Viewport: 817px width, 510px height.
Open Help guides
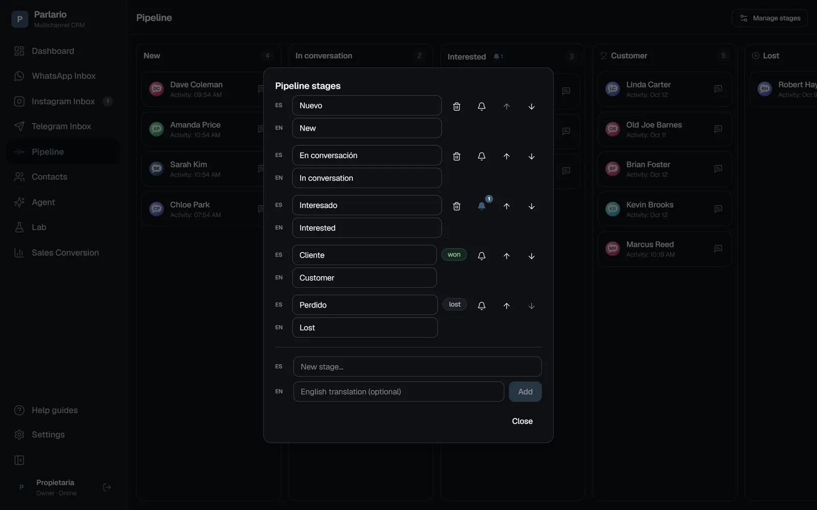[63, 411]
